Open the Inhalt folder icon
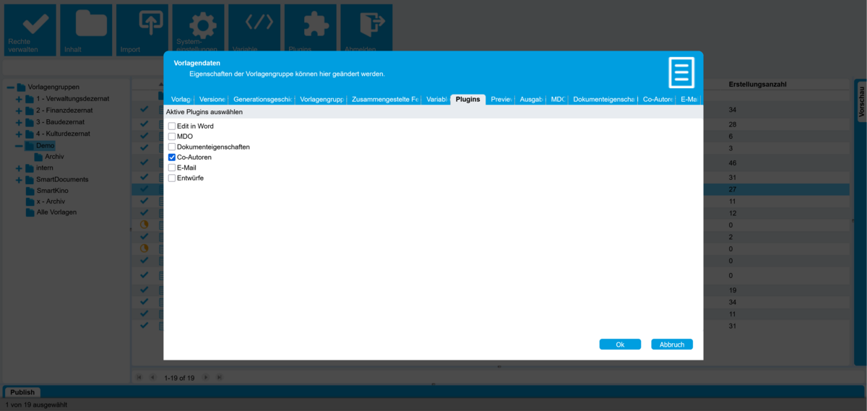Screen dimensions: 867x411 87,25
